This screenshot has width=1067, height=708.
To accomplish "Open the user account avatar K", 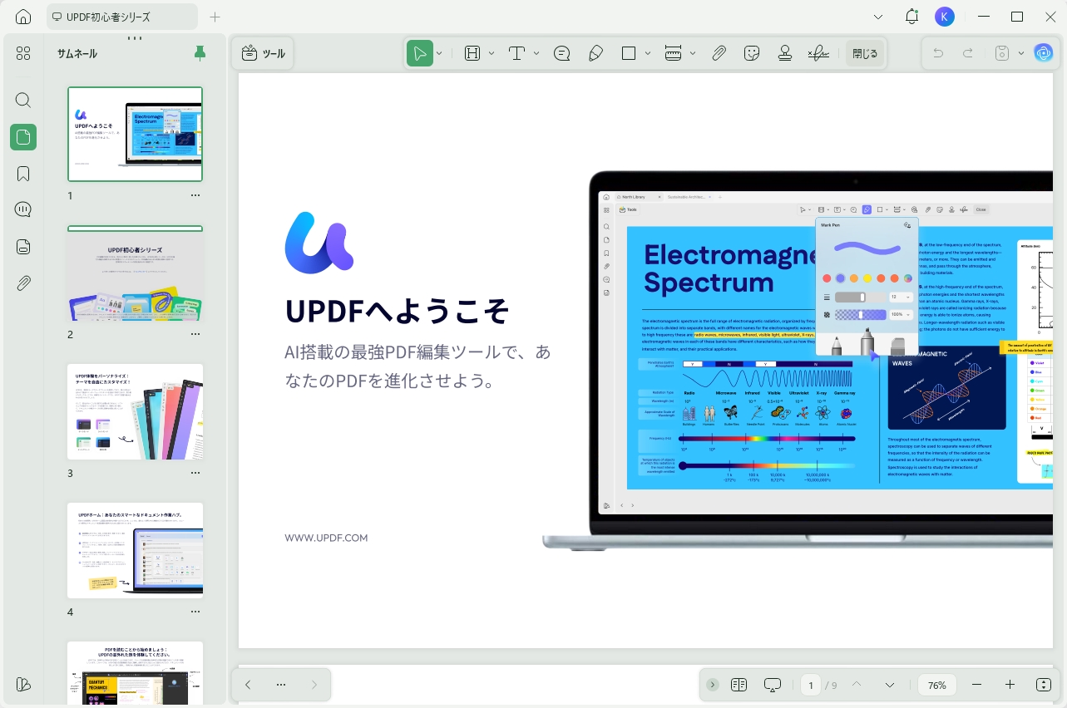I will click(945, 17).
